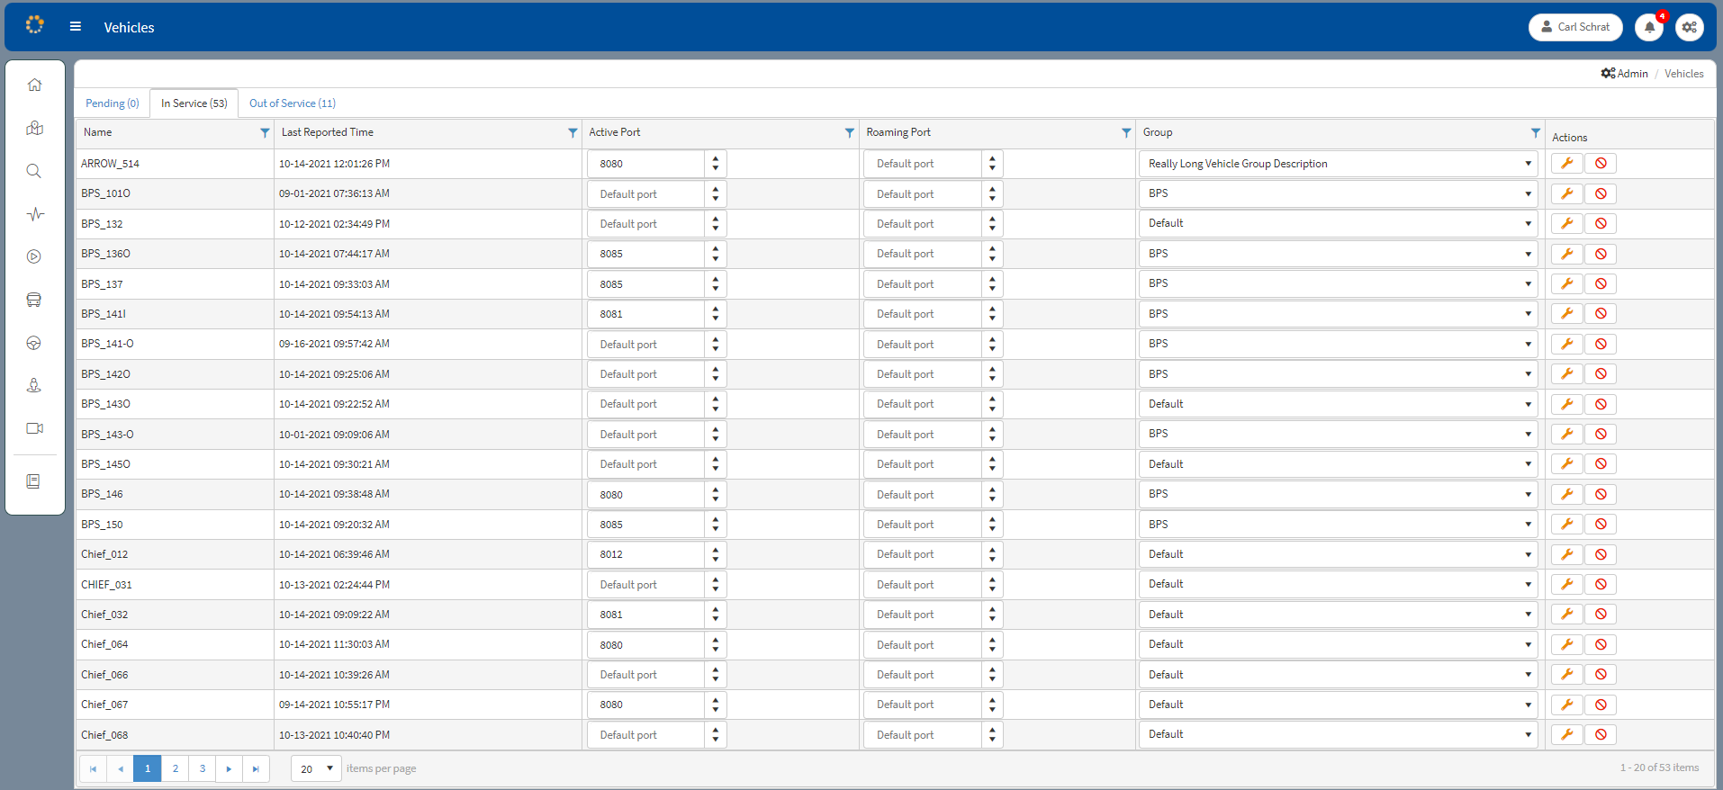Take BPS_137 out of service icon
The height and width of the screenshot is (790, 1723).
coord(1601,283)
